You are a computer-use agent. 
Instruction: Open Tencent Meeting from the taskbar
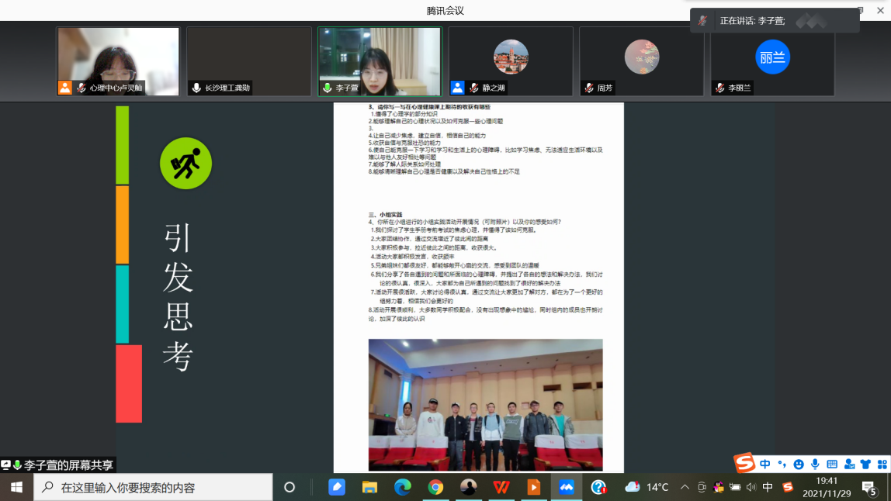coord(566,487)
